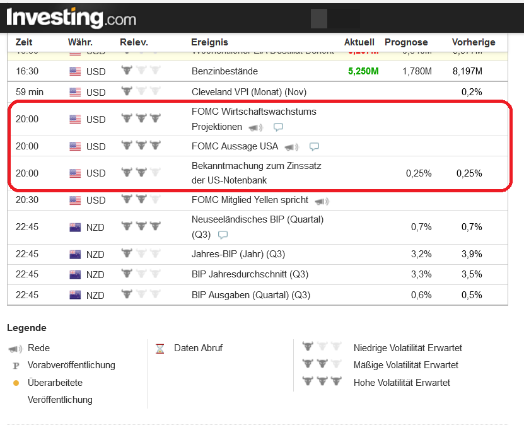Open FOMC Mitglied Yellen spricht event
Image resolution: width=524 pixels, height=430 pixels.
[250, 200]
